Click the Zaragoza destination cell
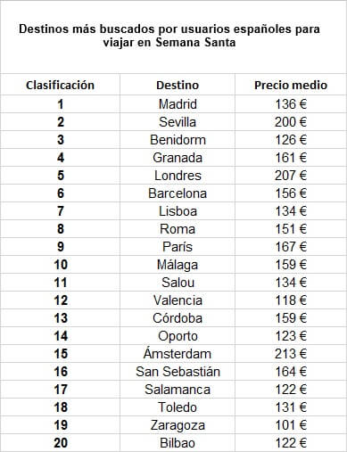 178,425
